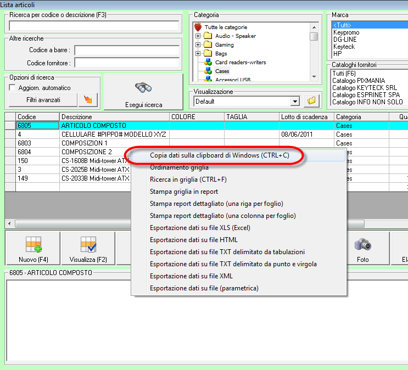Choose Esportazione dati su file HTML
The image size is (408, 370).
pos(239,240)
